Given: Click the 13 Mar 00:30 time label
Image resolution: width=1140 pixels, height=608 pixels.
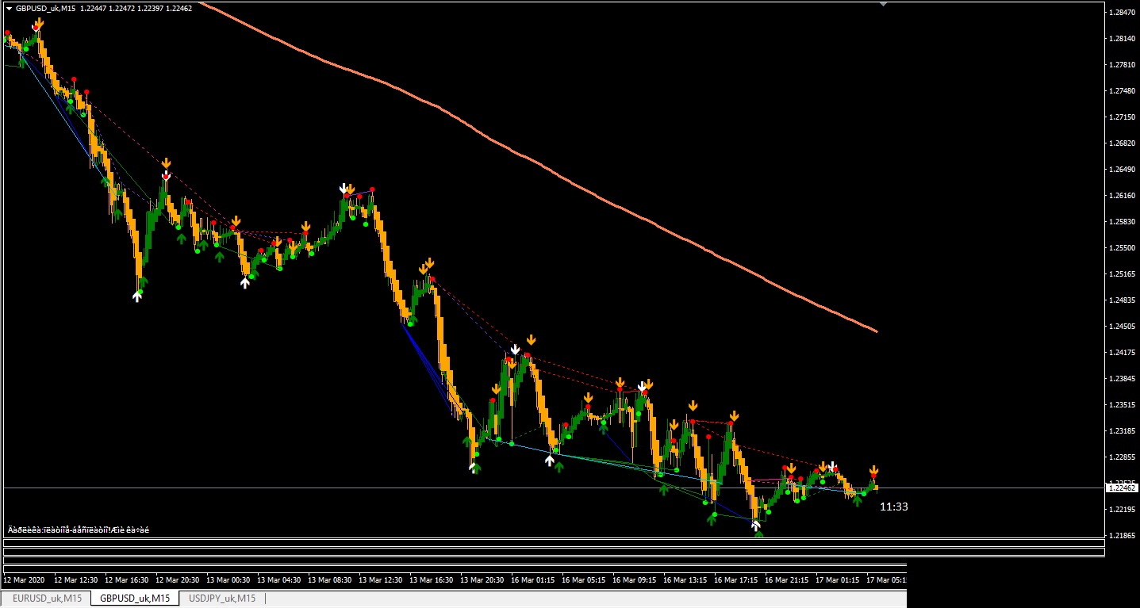Looking at the screenshot, I should click(229, 580).
